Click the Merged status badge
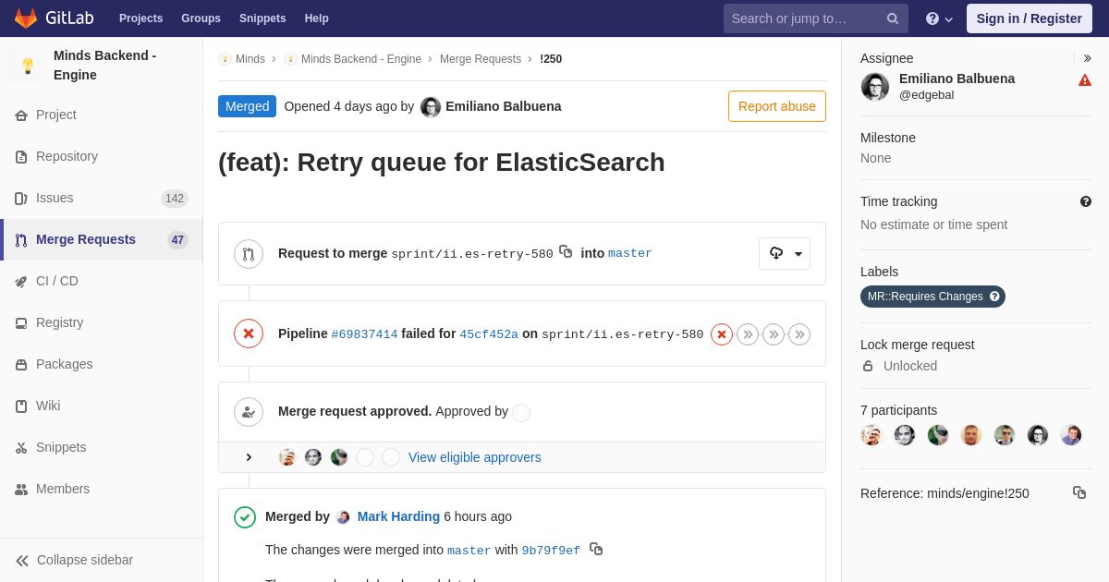 coord(247,106)
